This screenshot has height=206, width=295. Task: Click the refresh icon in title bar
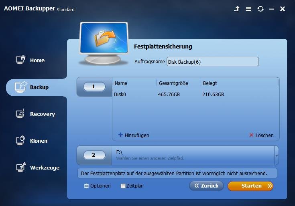(x=260, y=9)
